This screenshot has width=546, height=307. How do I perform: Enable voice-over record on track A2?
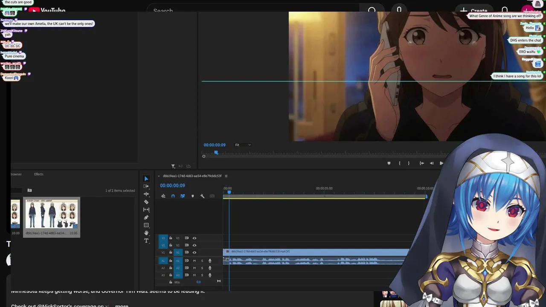(x=209, y=268)
